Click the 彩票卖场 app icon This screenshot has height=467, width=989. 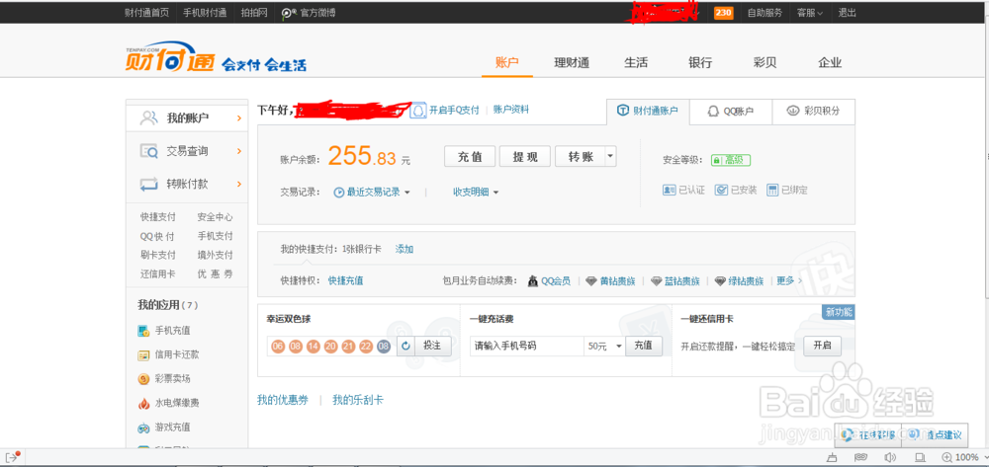click(x=143, y=379)
